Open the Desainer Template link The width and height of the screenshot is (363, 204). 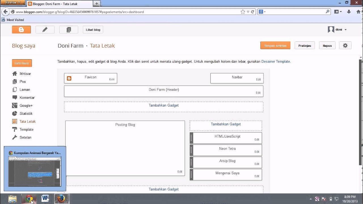276,61
